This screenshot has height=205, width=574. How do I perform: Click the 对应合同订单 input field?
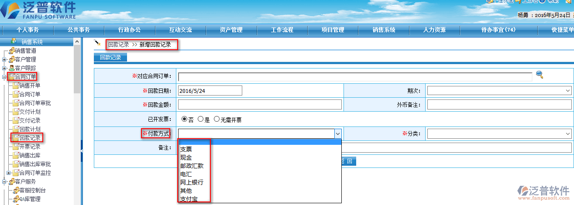coord(355,76)
